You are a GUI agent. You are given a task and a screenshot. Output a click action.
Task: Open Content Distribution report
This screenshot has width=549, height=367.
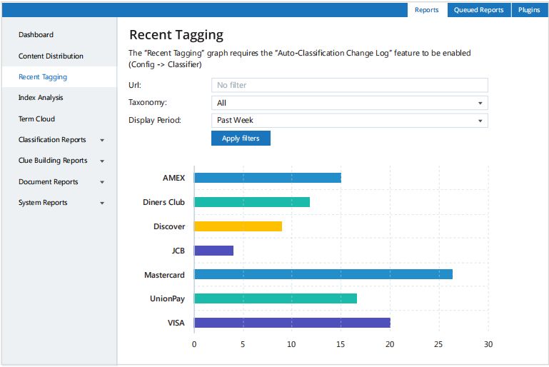tap(51, 56)
